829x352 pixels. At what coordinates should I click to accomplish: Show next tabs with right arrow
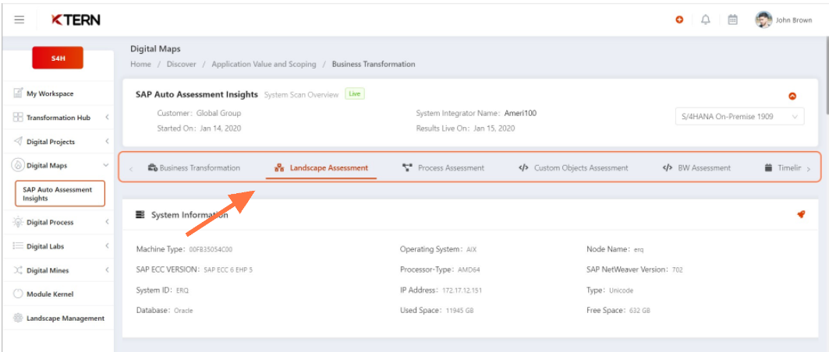pyautogui.click(x=809, y=169)
